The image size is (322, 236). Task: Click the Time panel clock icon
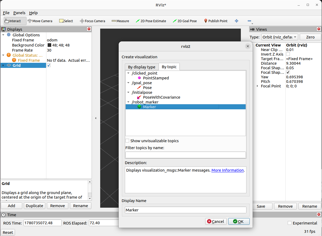[x=3, y=215]
